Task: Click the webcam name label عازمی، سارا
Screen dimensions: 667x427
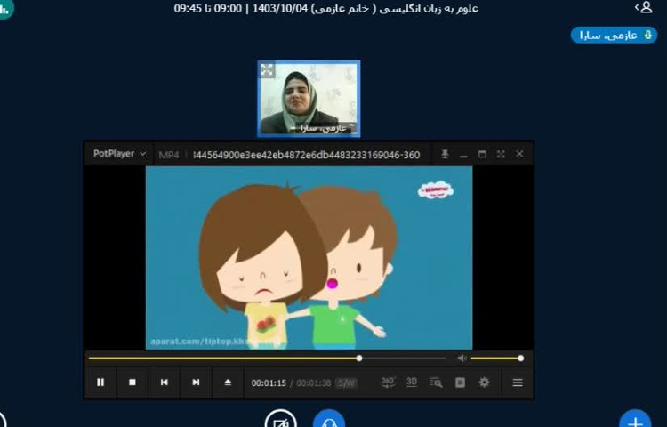Action: [x=322, y=128]
